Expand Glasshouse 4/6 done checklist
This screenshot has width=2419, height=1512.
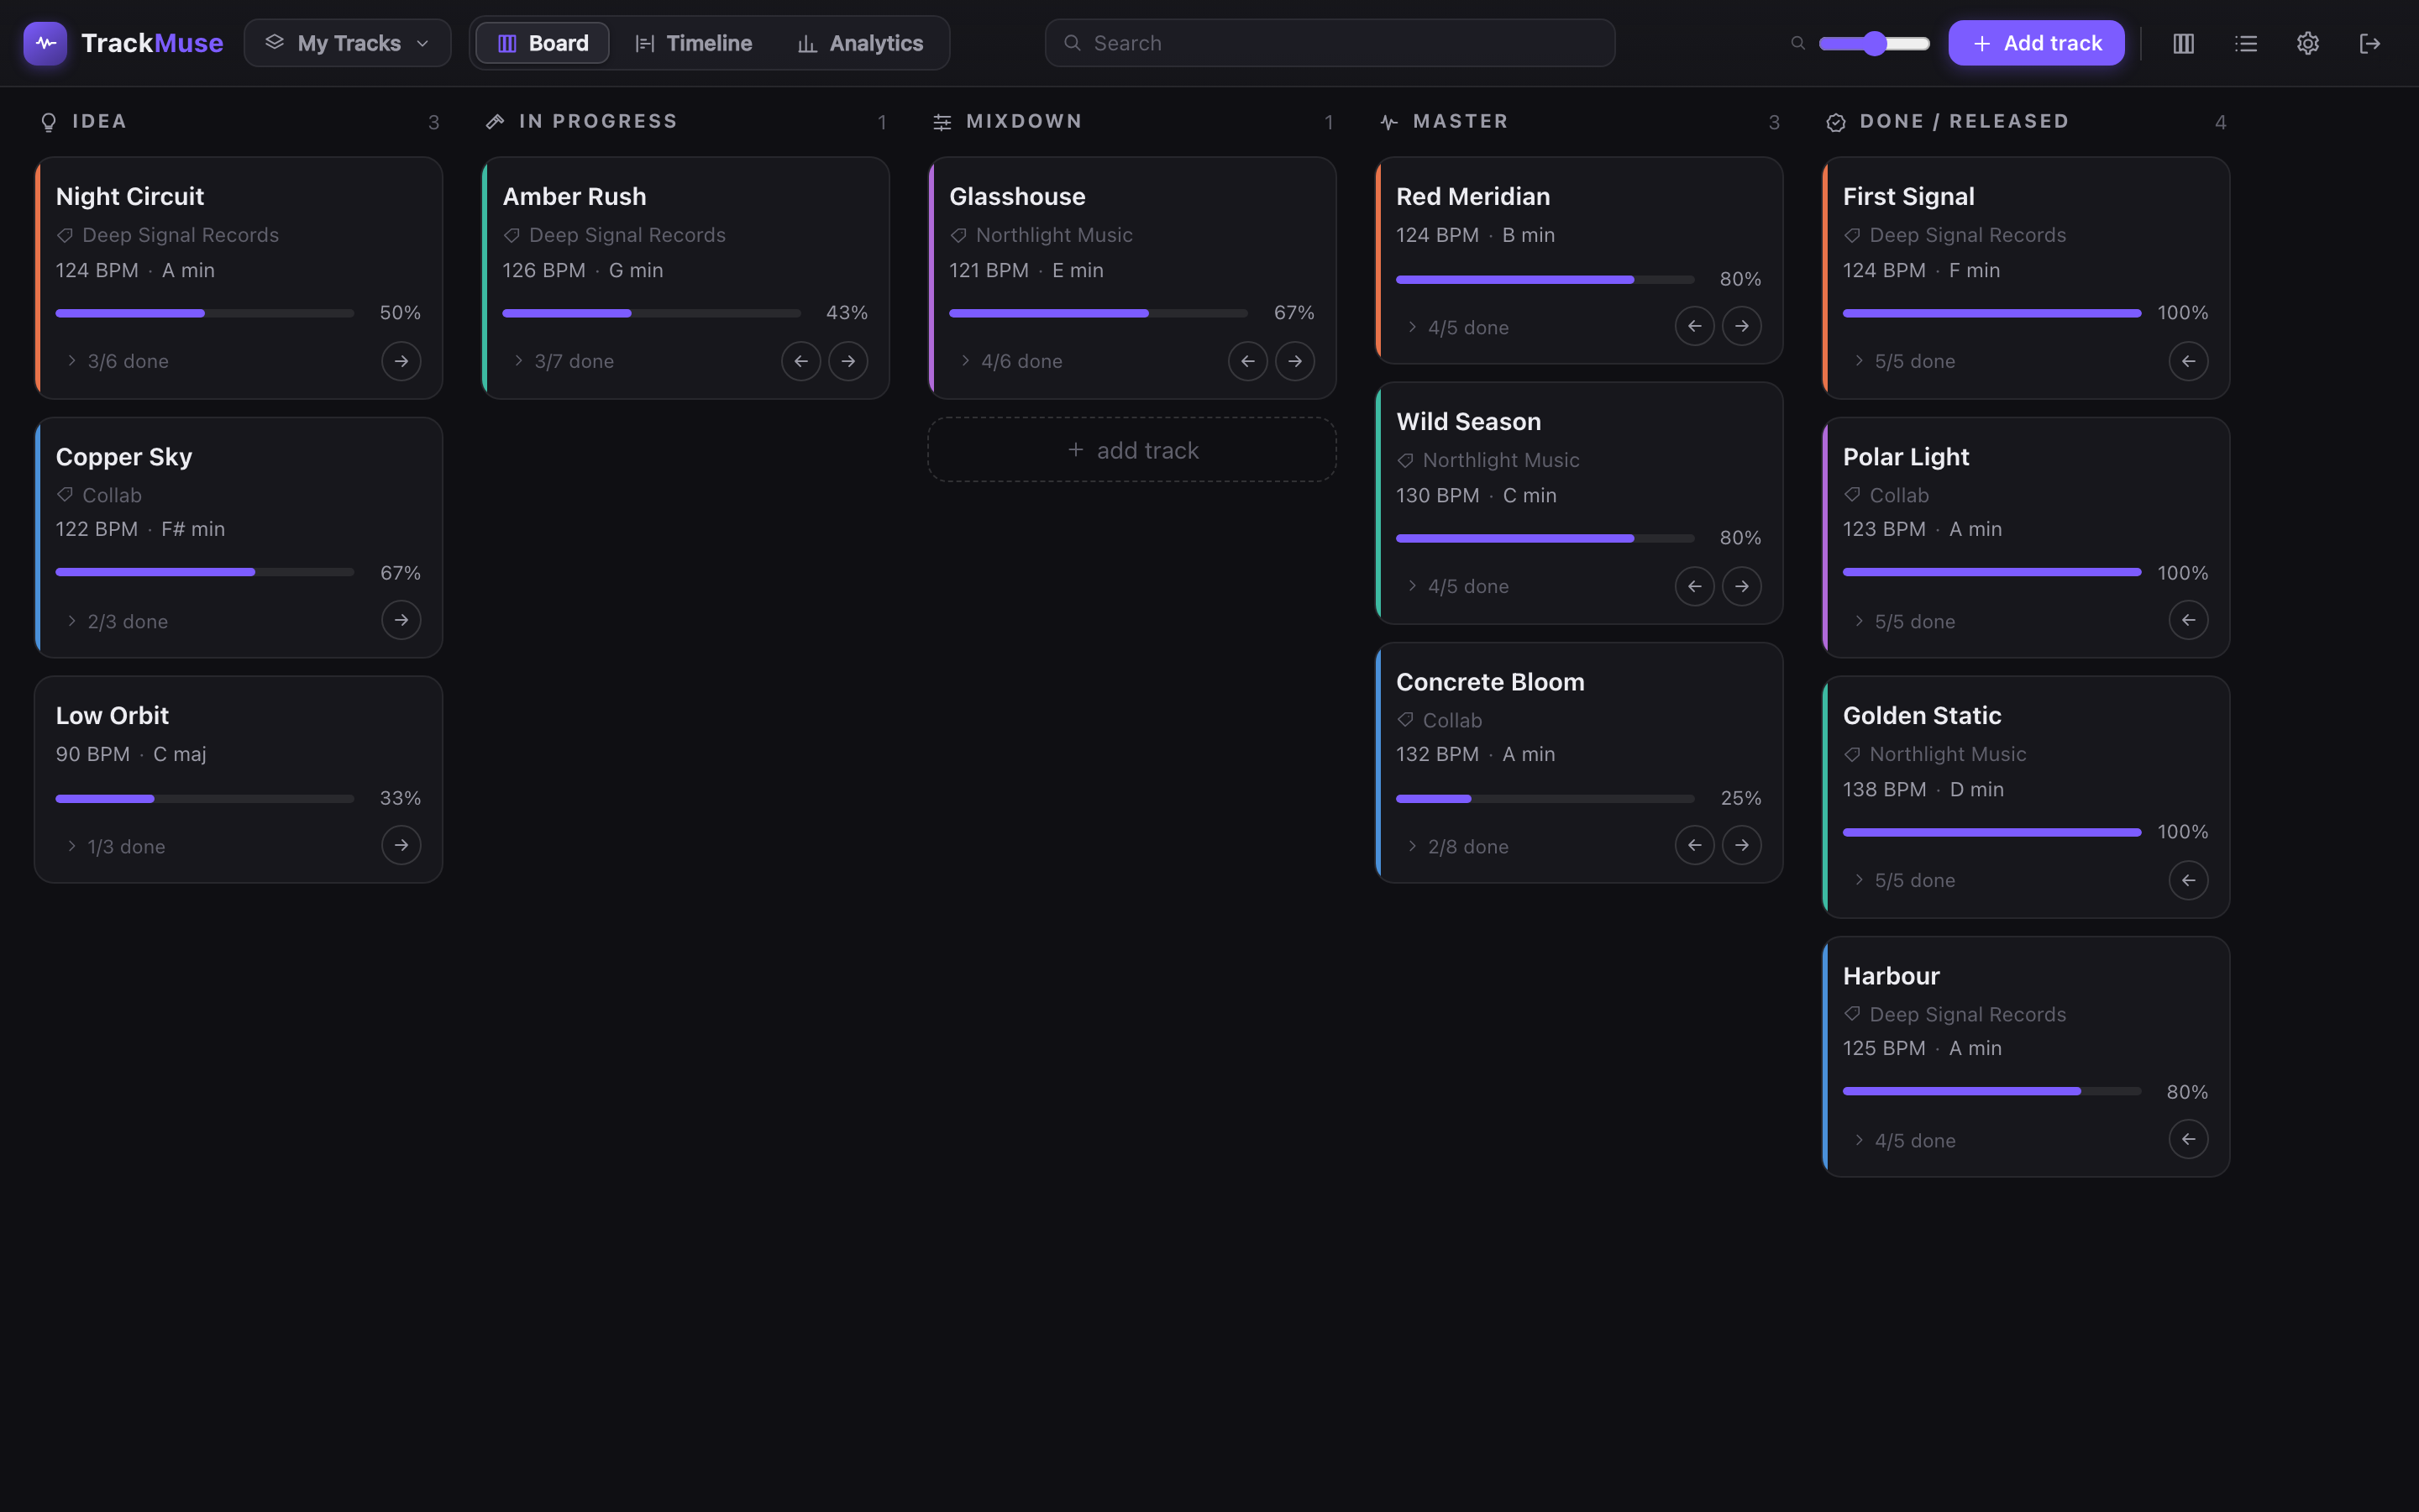coord(1010,361)
